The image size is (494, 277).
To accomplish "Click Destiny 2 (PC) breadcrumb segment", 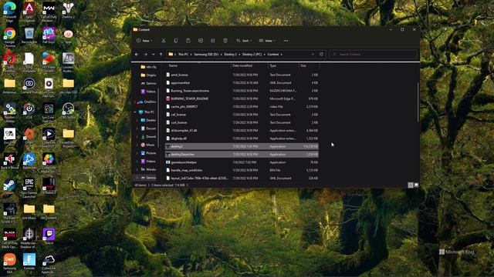I will point(252,55).
